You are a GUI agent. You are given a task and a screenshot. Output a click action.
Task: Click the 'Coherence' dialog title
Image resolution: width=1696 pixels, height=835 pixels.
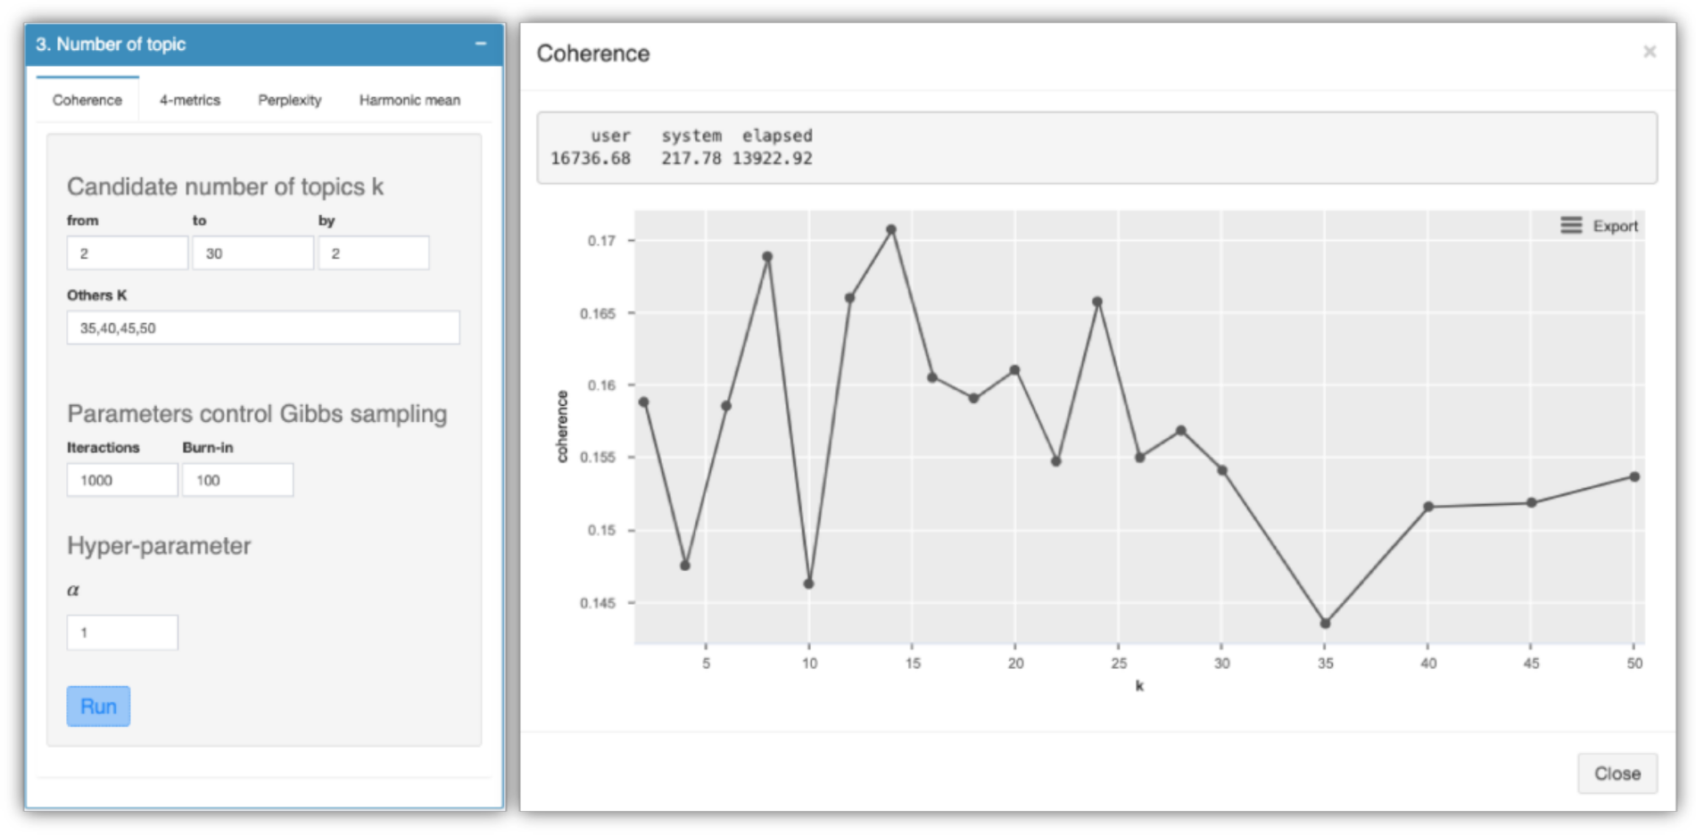(593, 54)
